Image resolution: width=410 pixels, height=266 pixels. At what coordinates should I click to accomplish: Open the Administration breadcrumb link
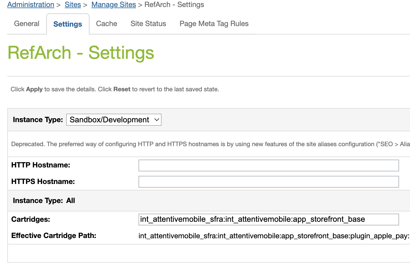31,4
